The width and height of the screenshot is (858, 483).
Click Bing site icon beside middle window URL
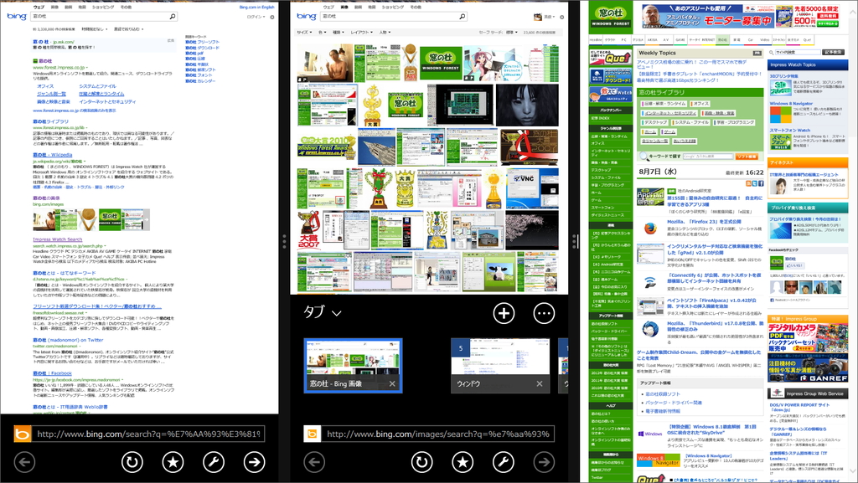click(312, 434)
